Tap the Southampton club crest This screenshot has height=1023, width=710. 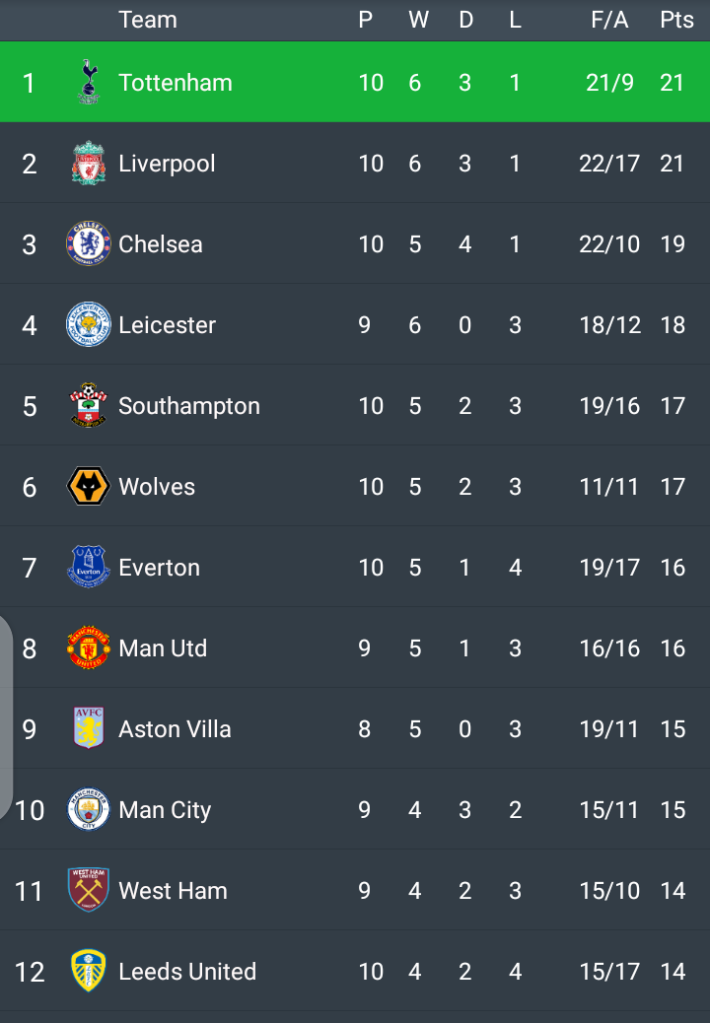pos(89,406)
